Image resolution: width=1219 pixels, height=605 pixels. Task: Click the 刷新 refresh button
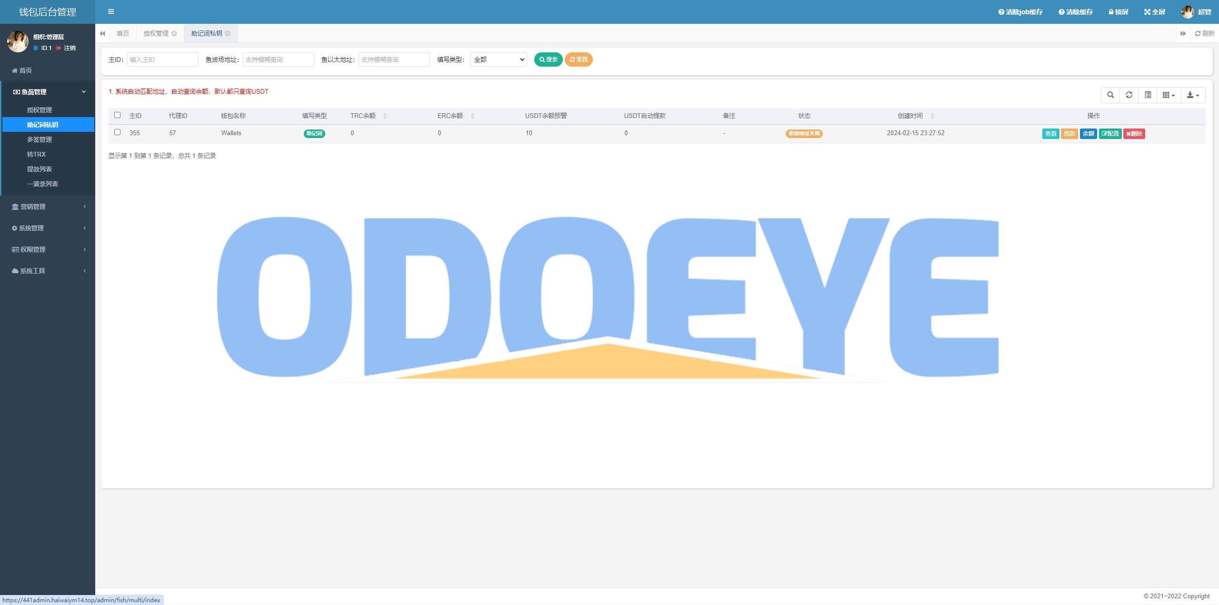1205,33
